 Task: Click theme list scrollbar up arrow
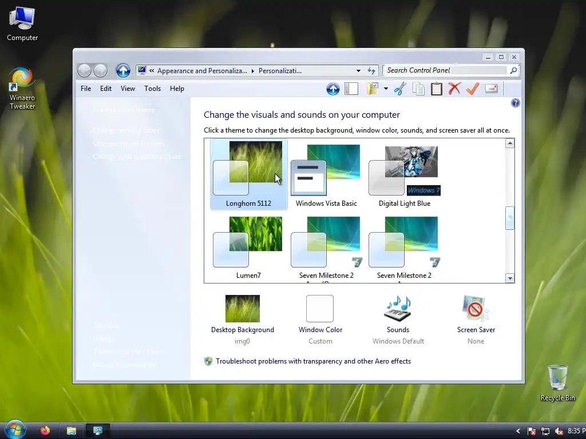point(510,143)
